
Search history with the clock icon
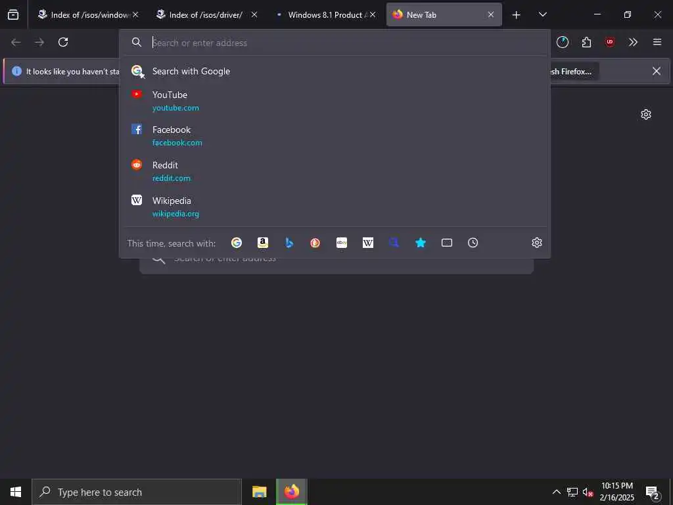tap(473, 243)
